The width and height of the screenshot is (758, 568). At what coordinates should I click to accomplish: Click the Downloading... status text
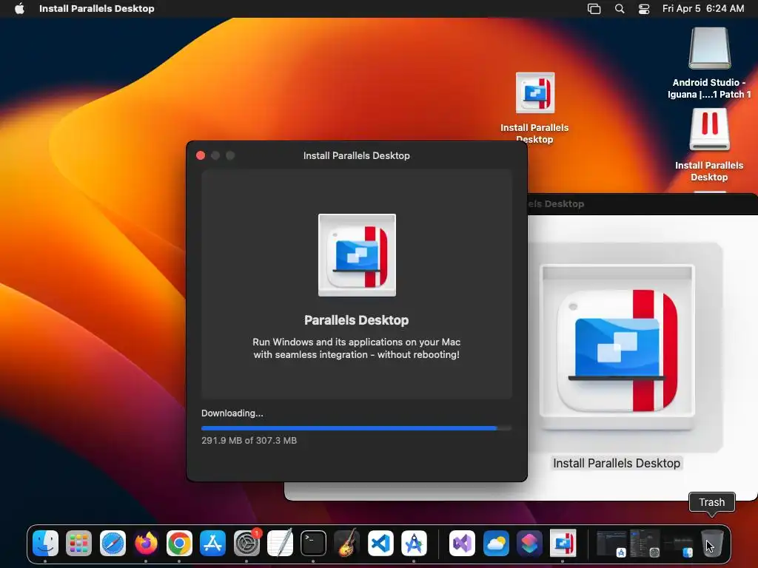(232, 413)
